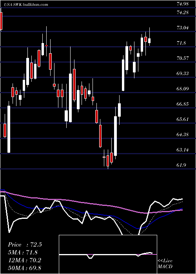Select the 61.9 price axis label
196x274 pixels.
181,165
